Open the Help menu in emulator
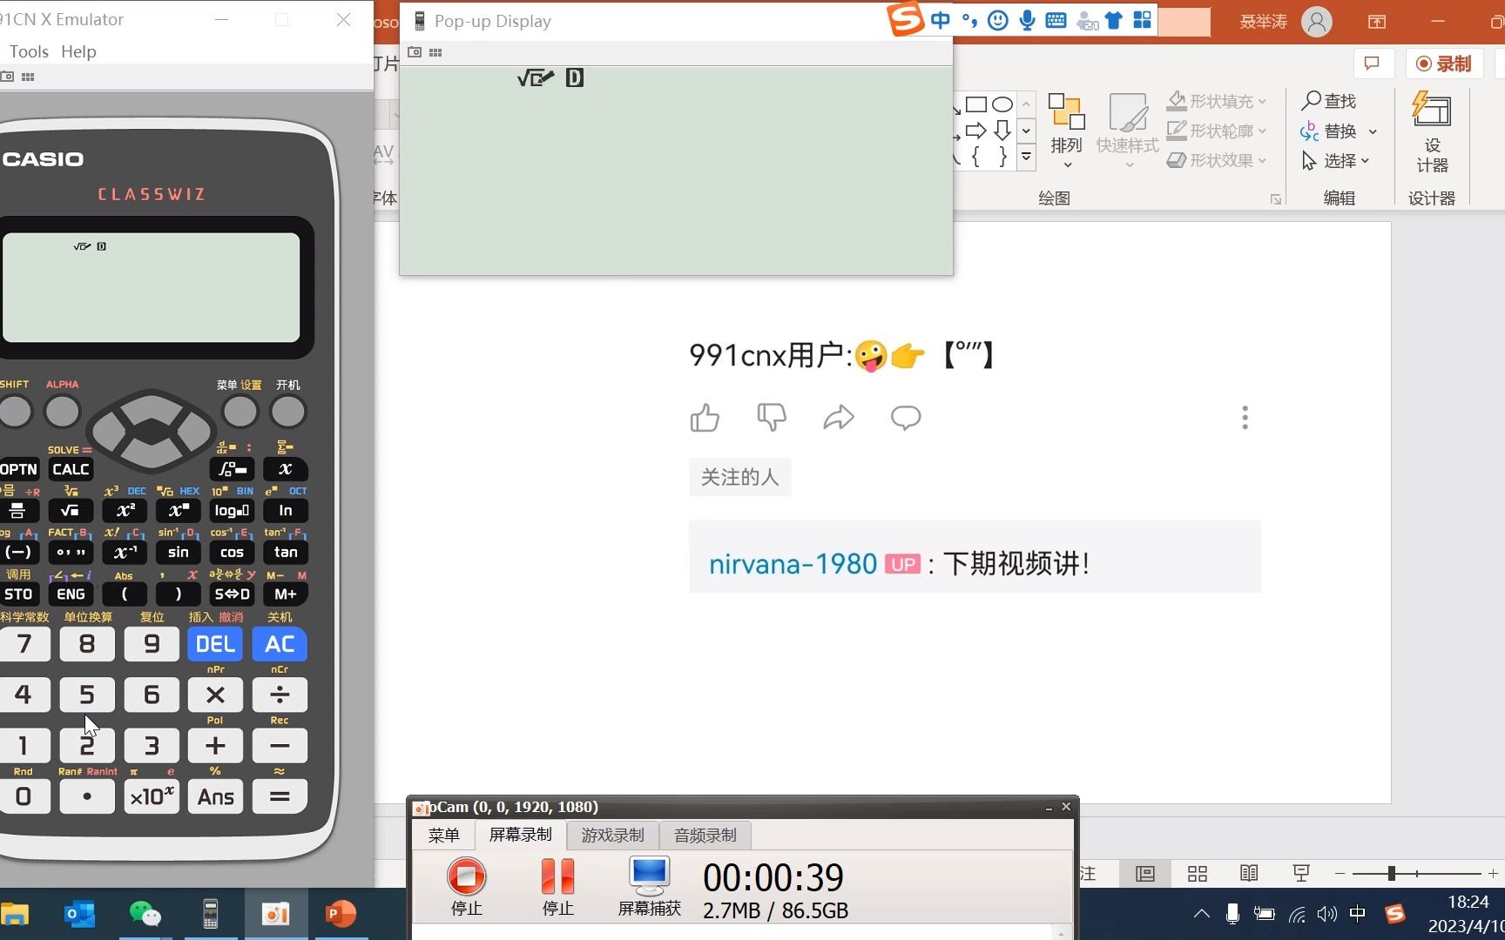The image size is (1505, 940). click(x=78, y=51)
